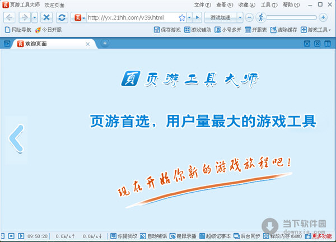Decrease game speed with the minus button
336x242 pixels.
pyautogui.click(x=249, y=17)
